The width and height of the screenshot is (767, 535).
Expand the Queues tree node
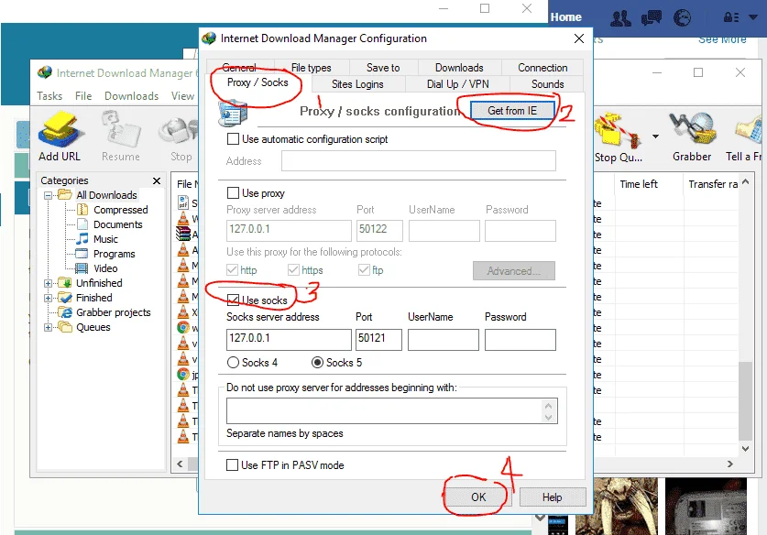(48, 328)
